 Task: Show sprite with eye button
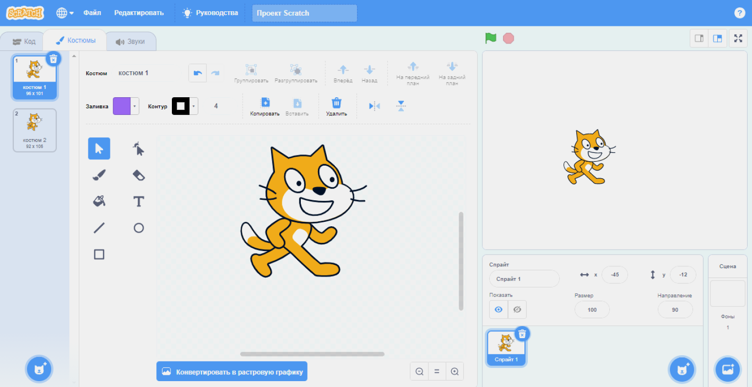coord(499,310)
